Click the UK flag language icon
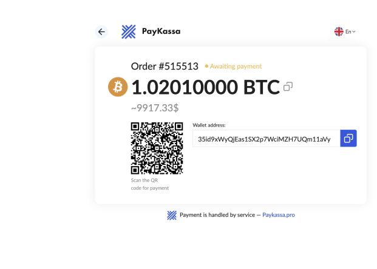 (339, 32)
